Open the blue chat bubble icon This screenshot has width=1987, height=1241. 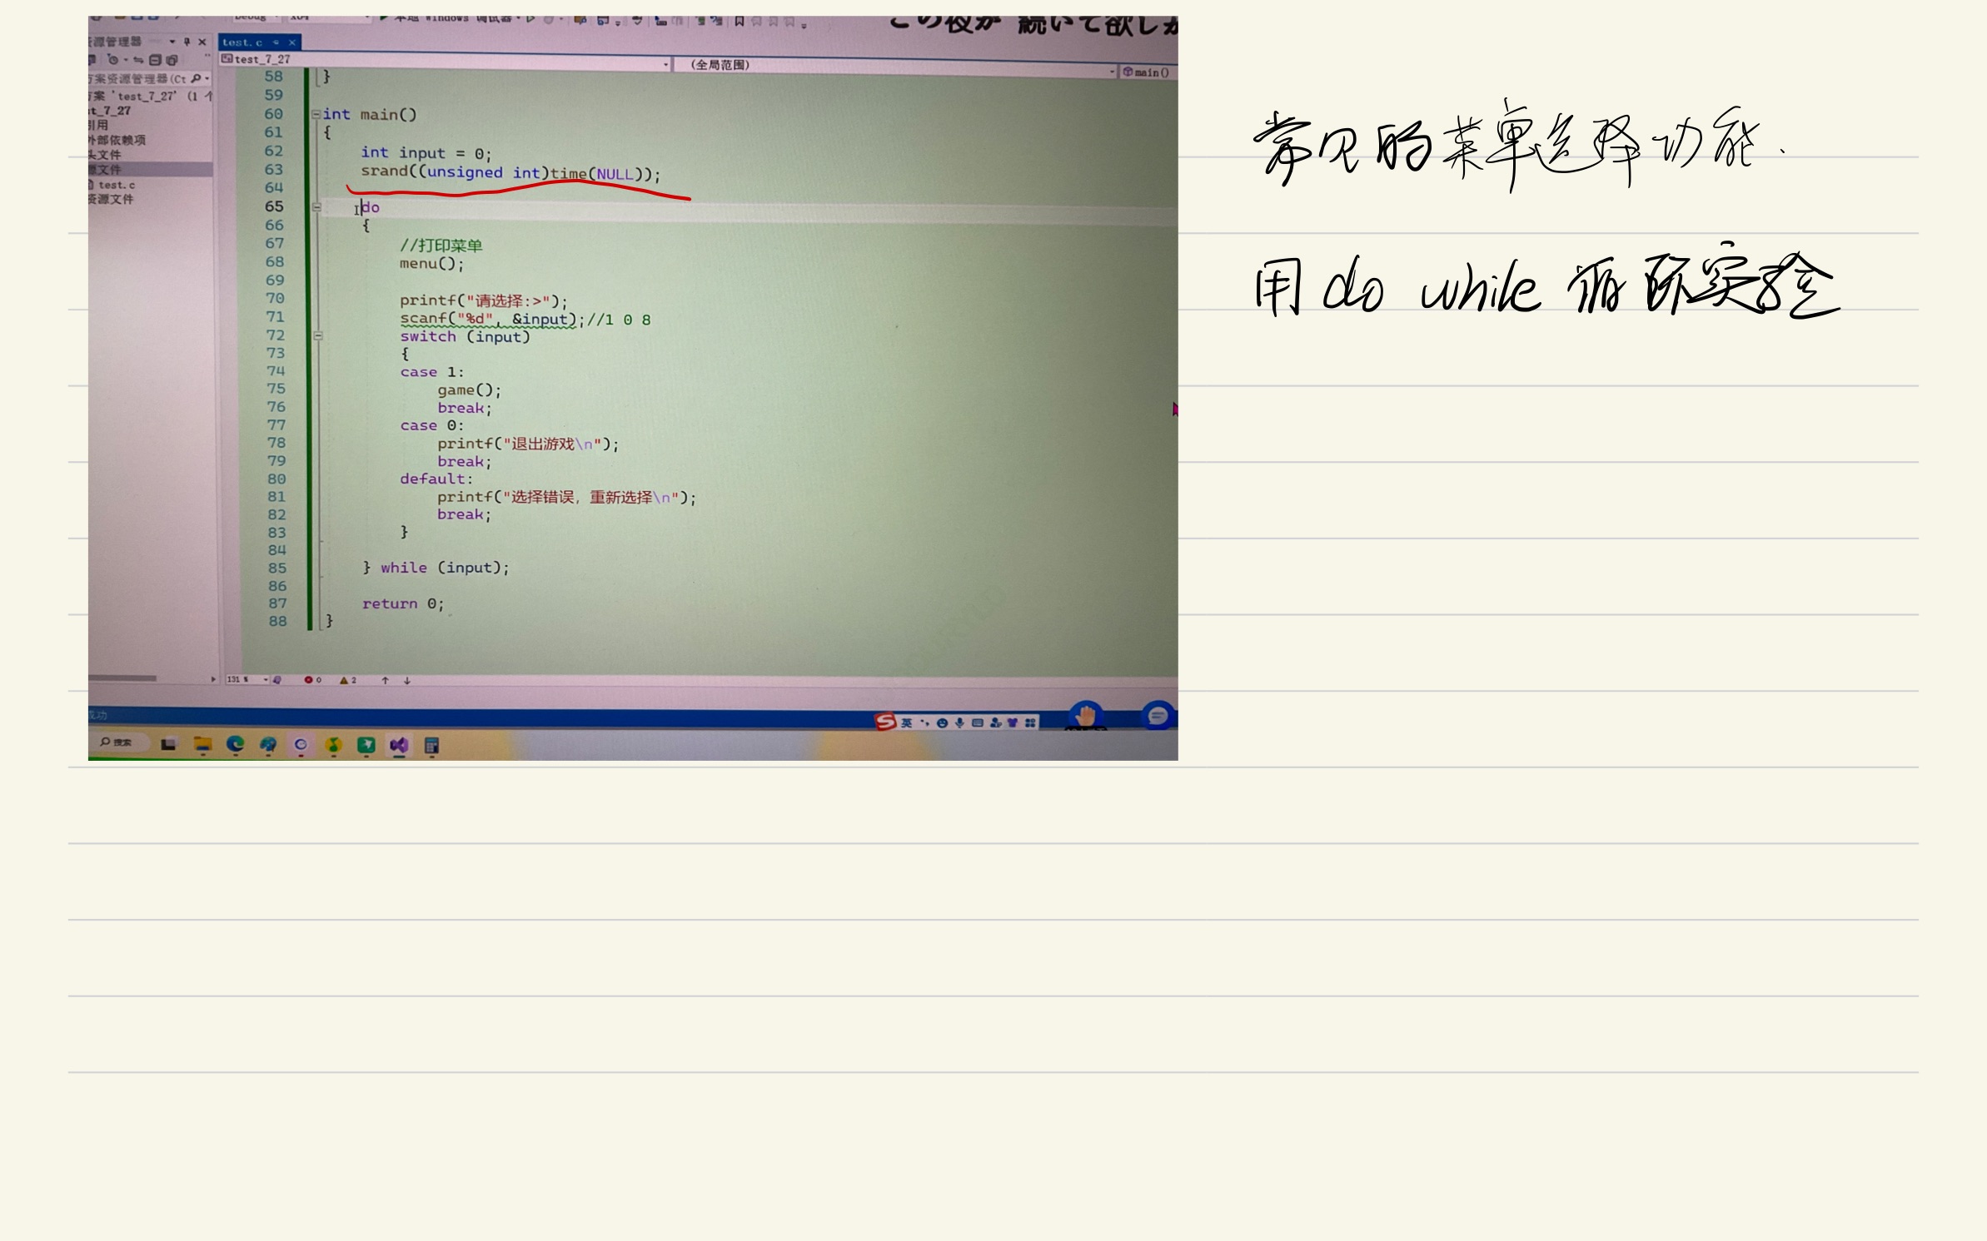tap(1158, 715)
